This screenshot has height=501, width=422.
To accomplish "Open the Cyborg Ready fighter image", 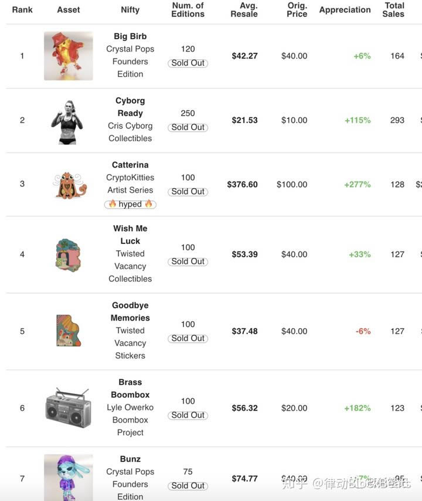I will pos(67,122).
